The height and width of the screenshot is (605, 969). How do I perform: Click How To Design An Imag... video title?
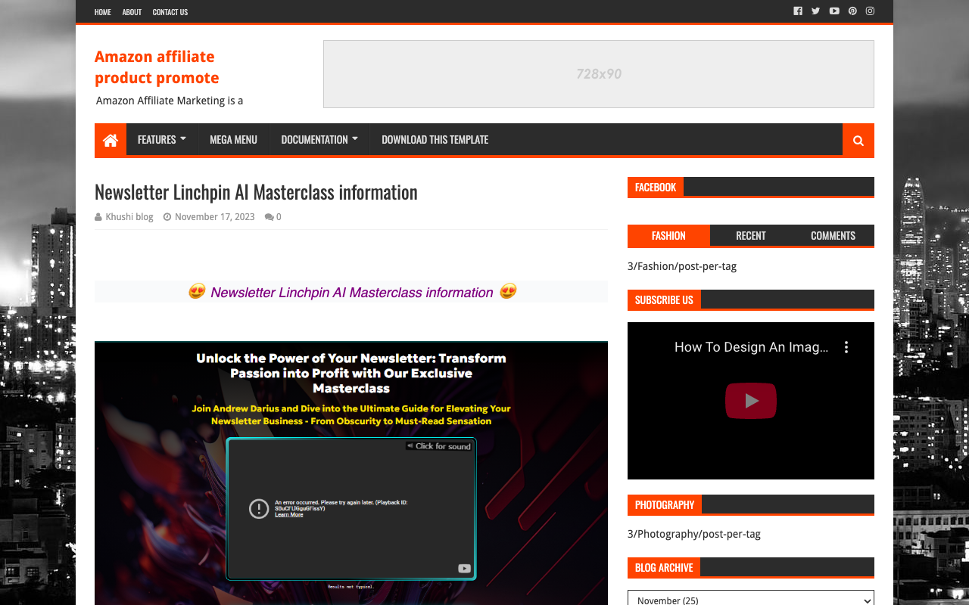click(751, 347)
